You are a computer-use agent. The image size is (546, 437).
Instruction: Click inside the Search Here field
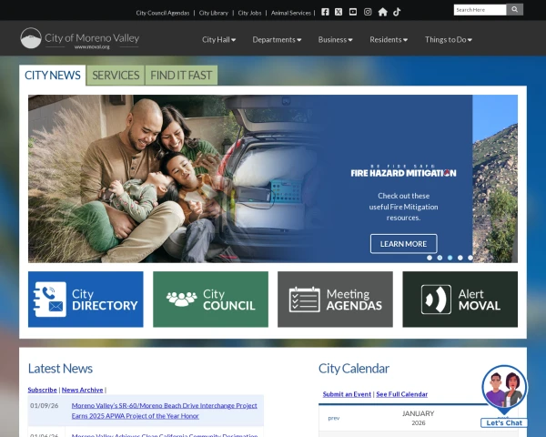coord(480,9)
